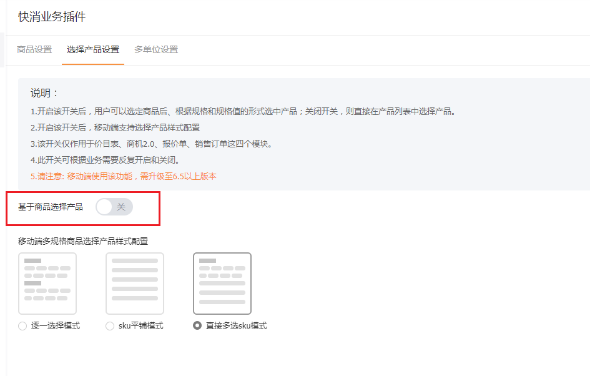
Task: Open the 选择产品设置 tab
Action: coord(93,49)
